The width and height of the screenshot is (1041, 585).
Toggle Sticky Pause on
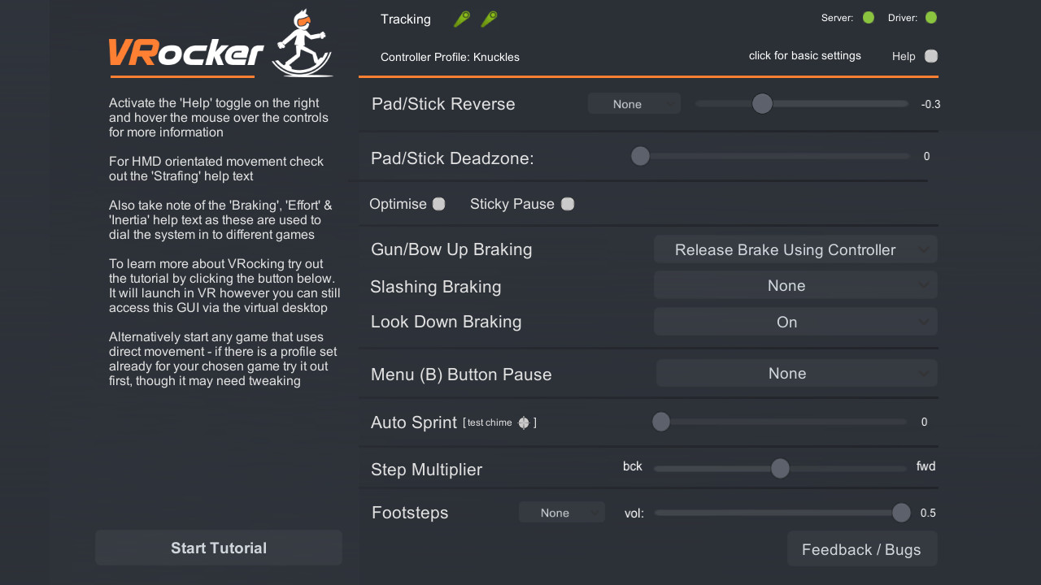(x=567, y=204)
